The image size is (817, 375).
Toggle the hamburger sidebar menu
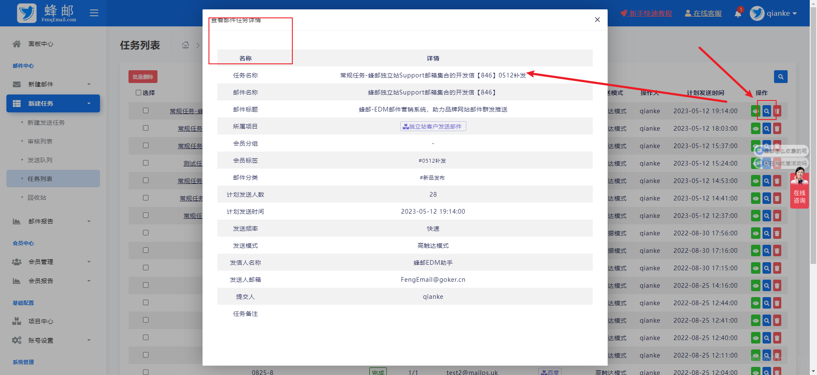[94, 13]
